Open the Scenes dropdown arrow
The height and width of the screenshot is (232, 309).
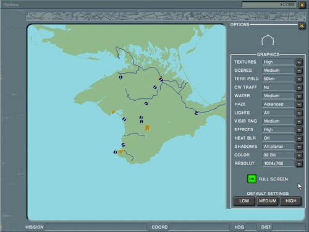tap(299, 71)
